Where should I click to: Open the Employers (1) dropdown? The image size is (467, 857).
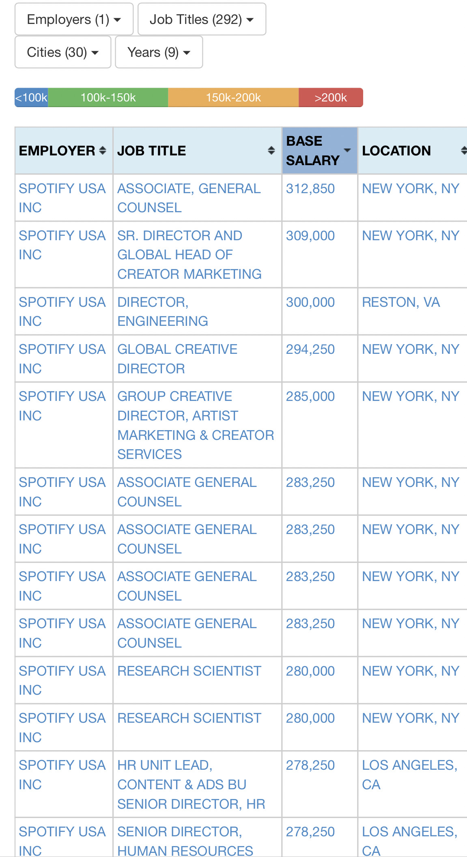point(74,19)
